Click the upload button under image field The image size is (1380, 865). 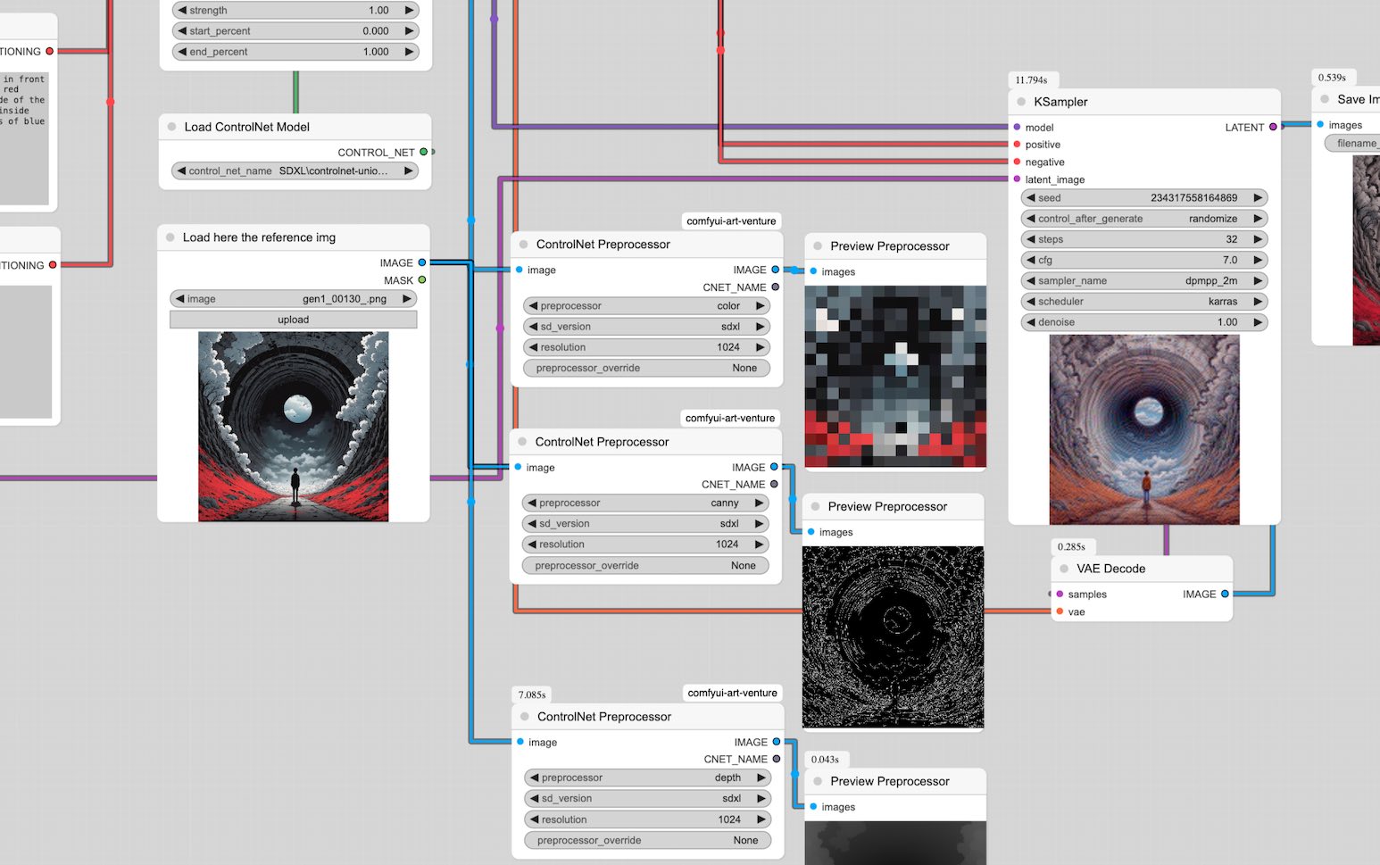pos(294,320)
